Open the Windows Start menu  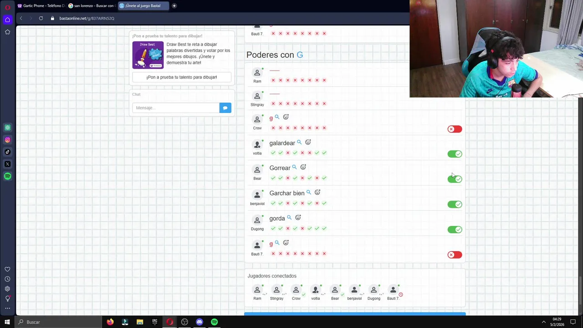[7, 322]
